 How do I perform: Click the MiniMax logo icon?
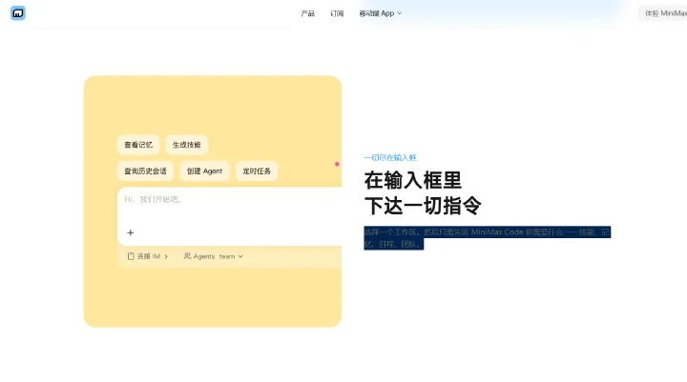(x=18, y=13)
